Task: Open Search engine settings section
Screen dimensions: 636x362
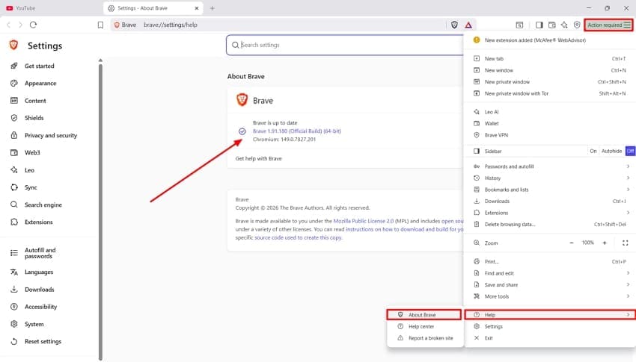Action: coord(43,205)
